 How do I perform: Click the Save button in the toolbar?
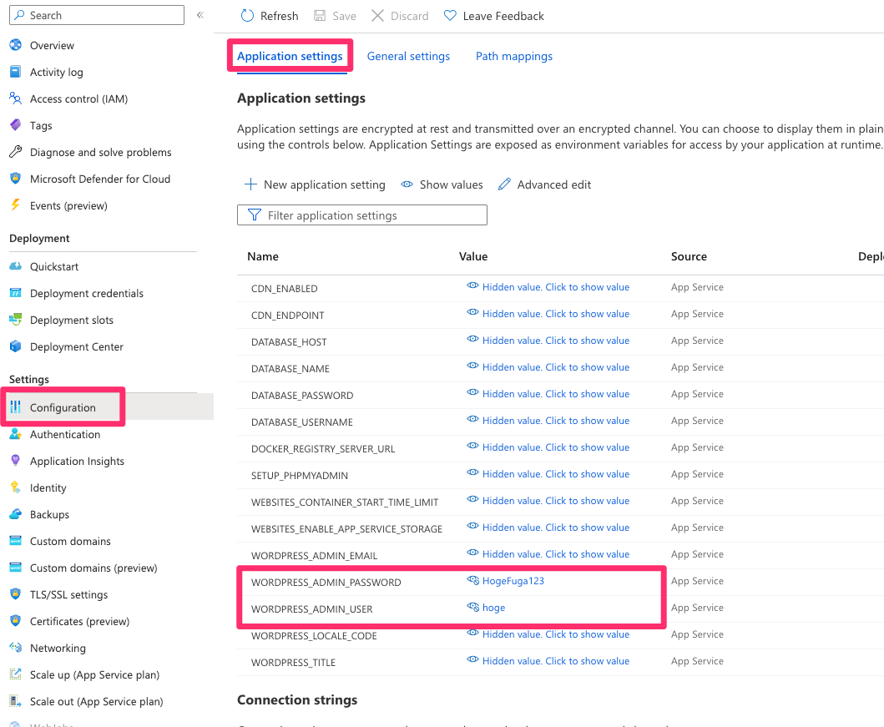[335, 16]
